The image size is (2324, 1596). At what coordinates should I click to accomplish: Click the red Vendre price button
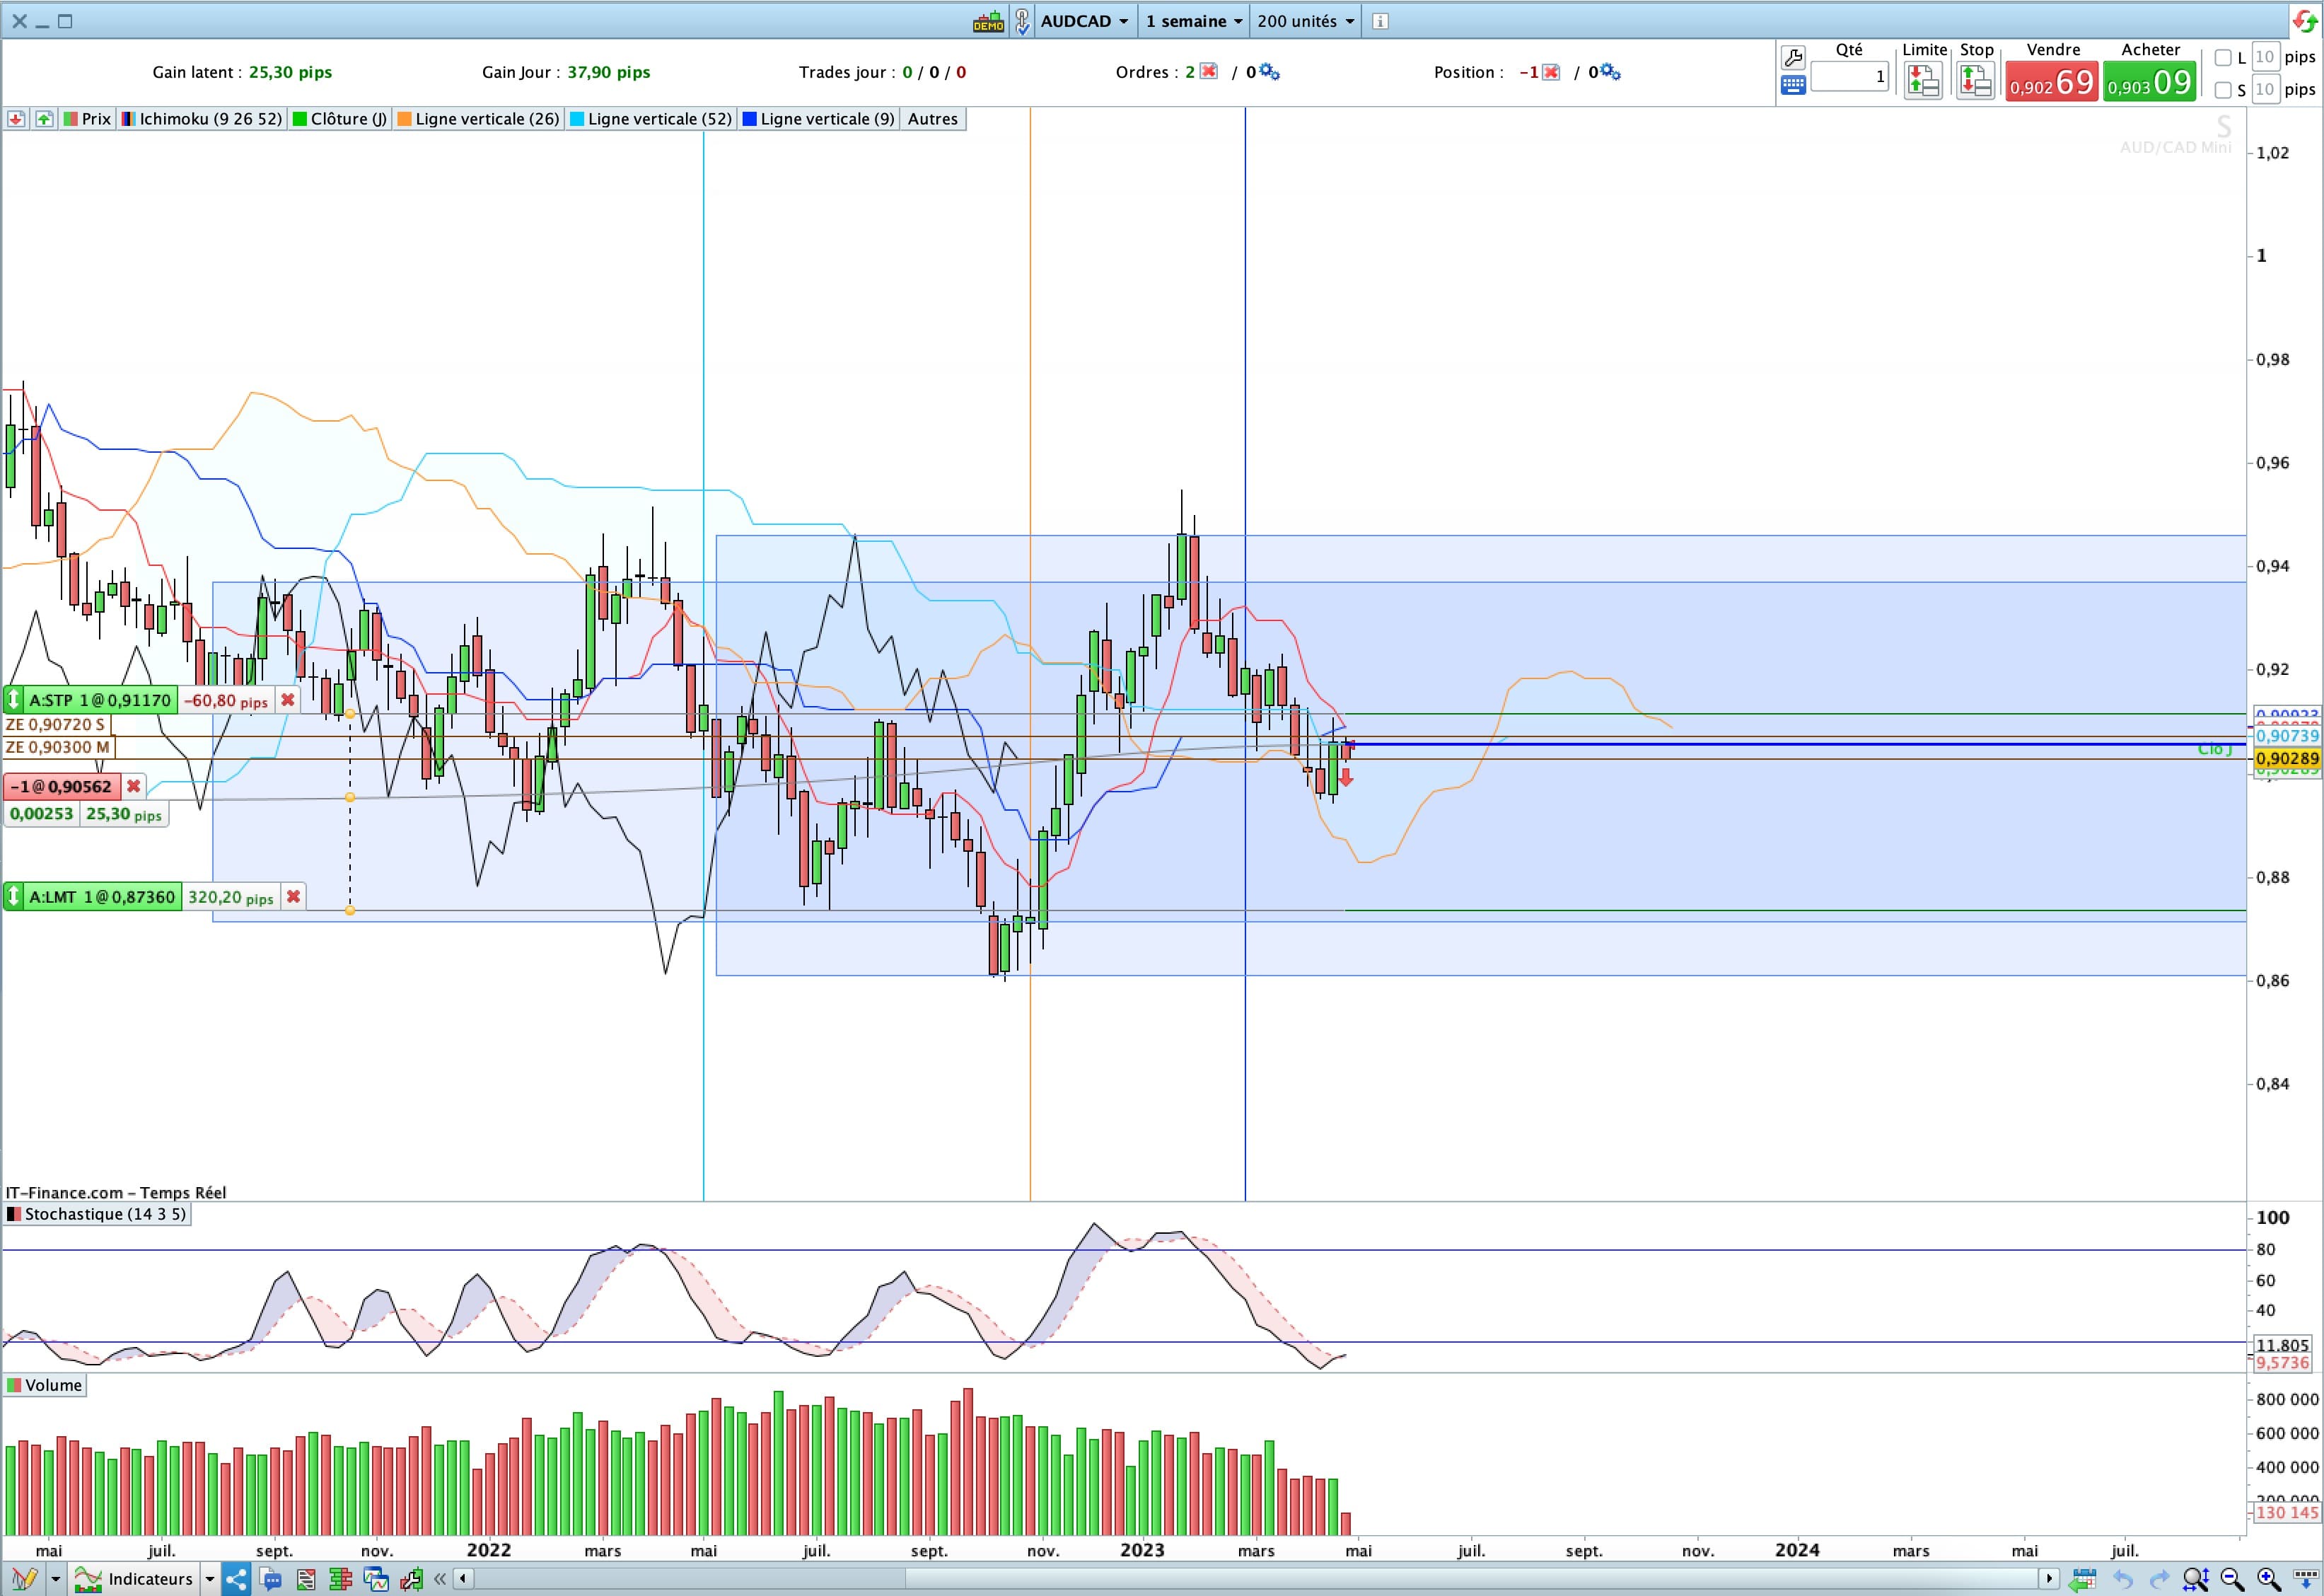[2051, 82]
